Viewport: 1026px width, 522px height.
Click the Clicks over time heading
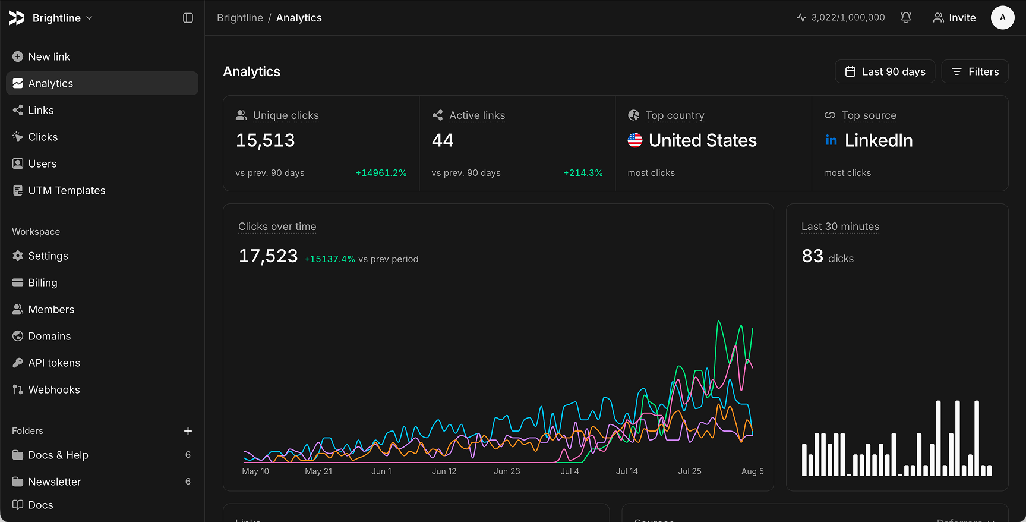277,227
